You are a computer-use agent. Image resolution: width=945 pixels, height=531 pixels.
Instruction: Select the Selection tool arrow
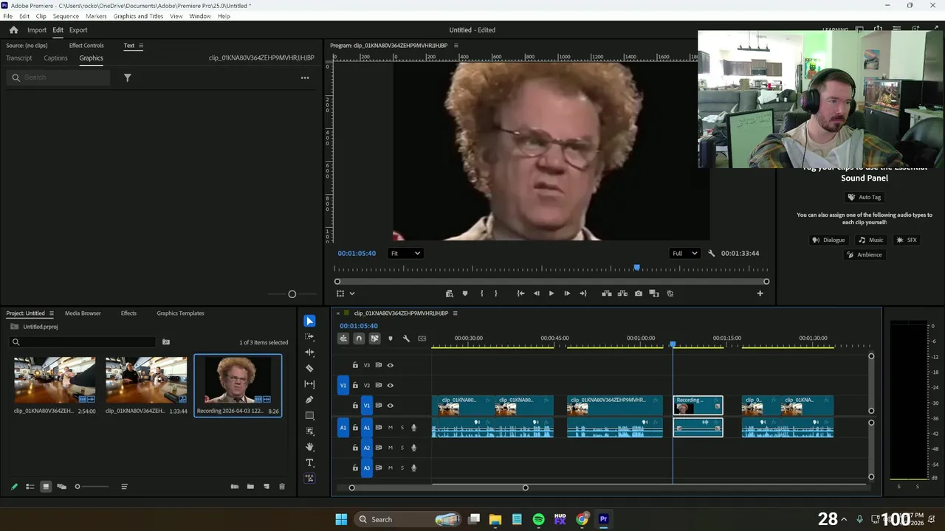[x=309, y=321]
